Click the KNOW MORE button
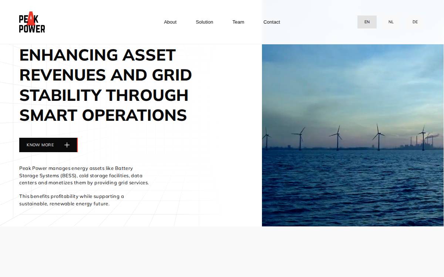 tap(48, 145)
